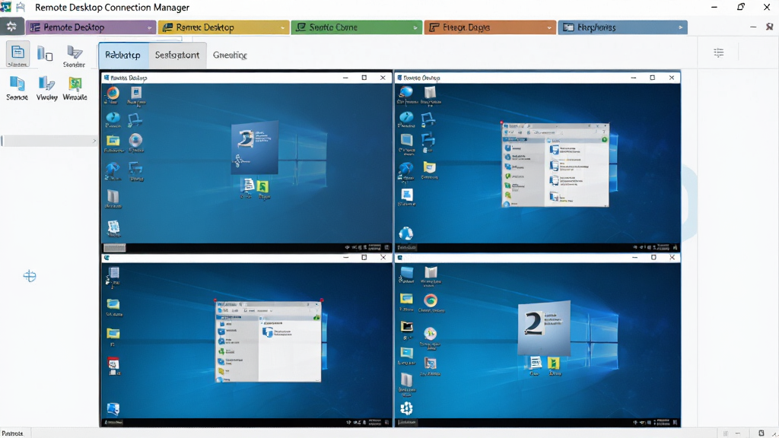Click the globe icon at upper-right session's bottom
This screenshot has width=779, height=438.
click(x=406, y=233)
